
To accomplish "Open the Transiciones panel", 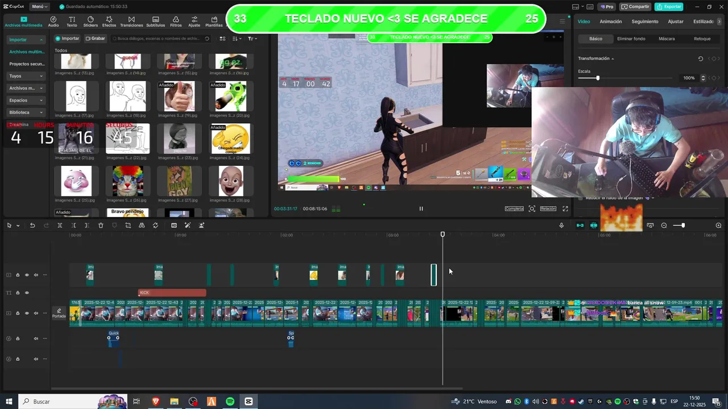I will (x=131, y=22).
